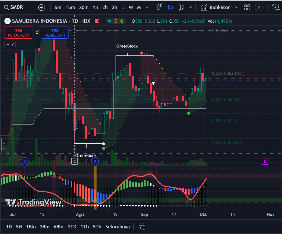Viewport: 282px width, 234px height.
Task: Create an alert with clock icon
Action: (276, 7)
